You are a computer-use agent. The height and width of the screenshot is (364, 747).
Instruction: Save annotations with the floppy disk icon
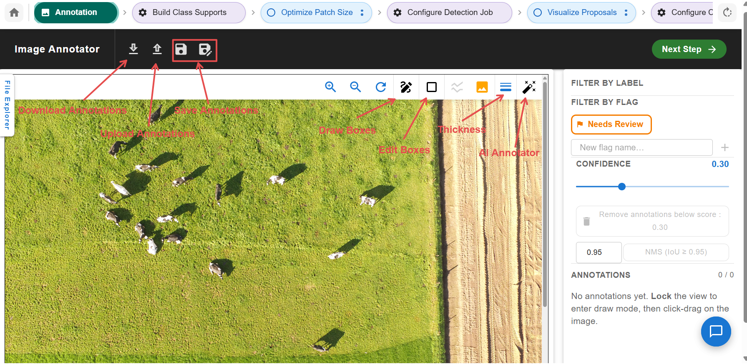coord(181,50)
